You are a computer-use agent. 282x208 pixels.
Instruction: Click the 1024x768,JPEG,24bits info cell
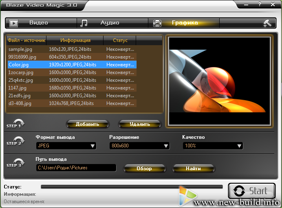coord(71,103)
